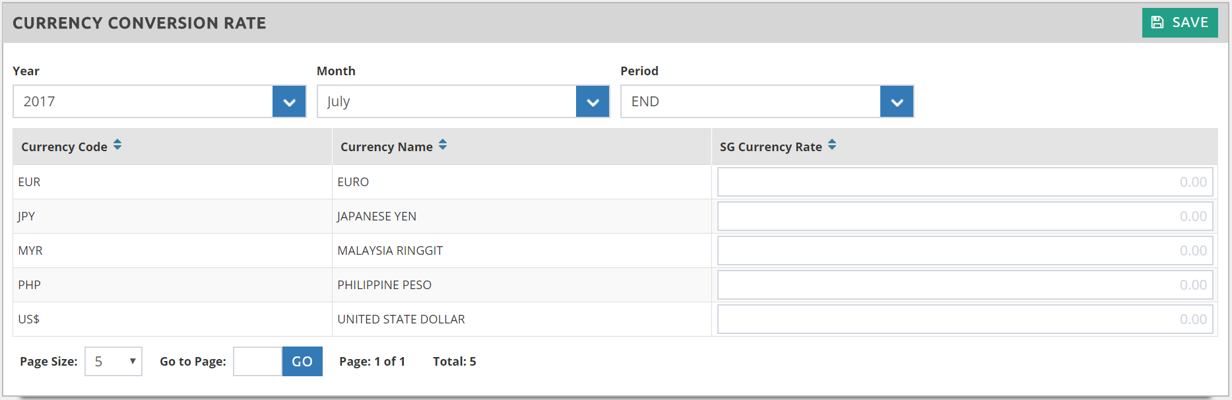Open the Page Size selector
This screenshot has height=400, width=1232.
(113, 362)
